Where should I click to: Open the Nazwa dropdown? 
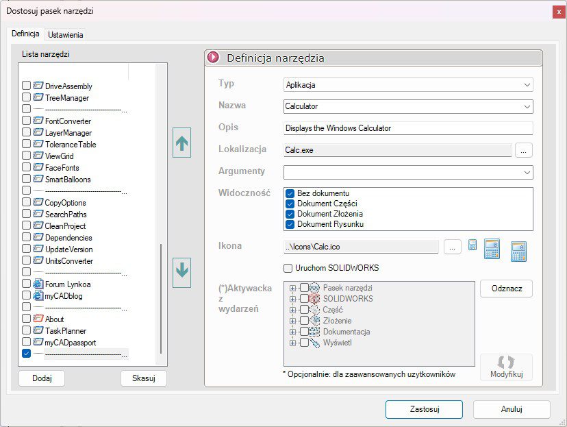[x=527, y=107]
